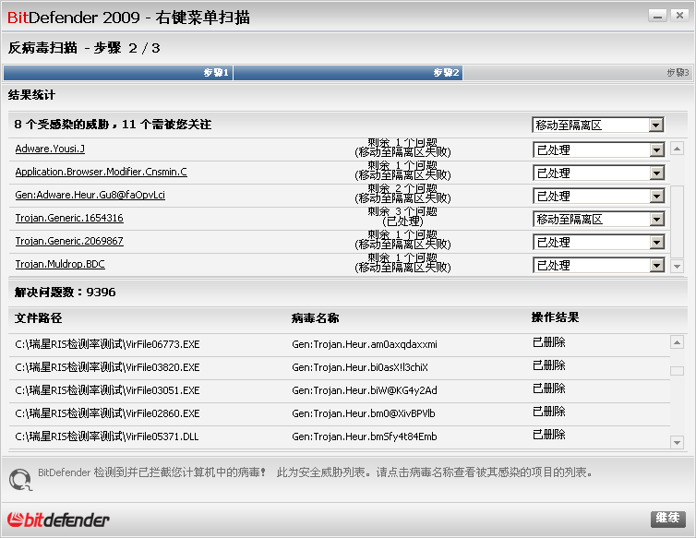Click the BitDefender logo at bottom left
The height and width of the screenshot is (538, 696).
tap(58, 520)
